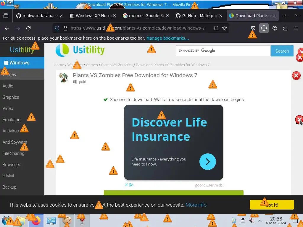The width and height of the screenshot is (303, 227).
Task: Expand hidden system tray icons arrow
Action: click(260, 220)
